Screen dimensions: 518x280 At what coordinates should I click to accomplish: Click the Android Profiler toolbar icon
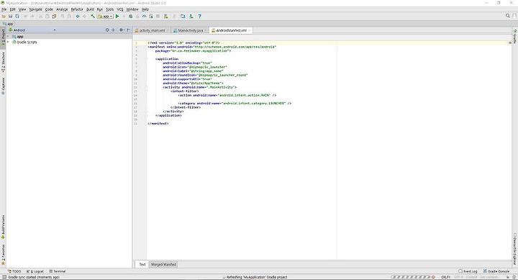145,16
